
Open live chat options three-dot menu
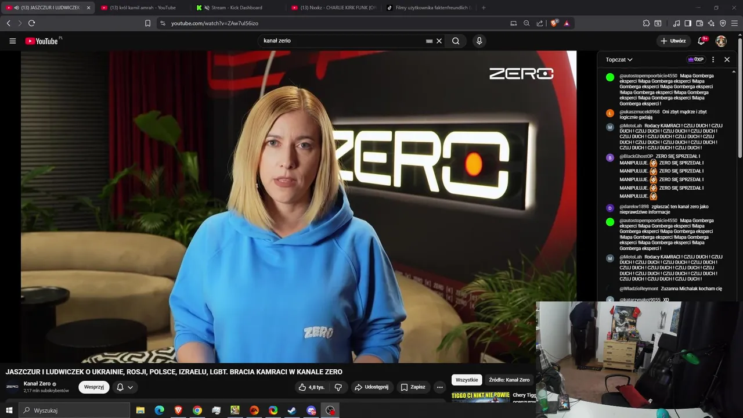point(713,59)
